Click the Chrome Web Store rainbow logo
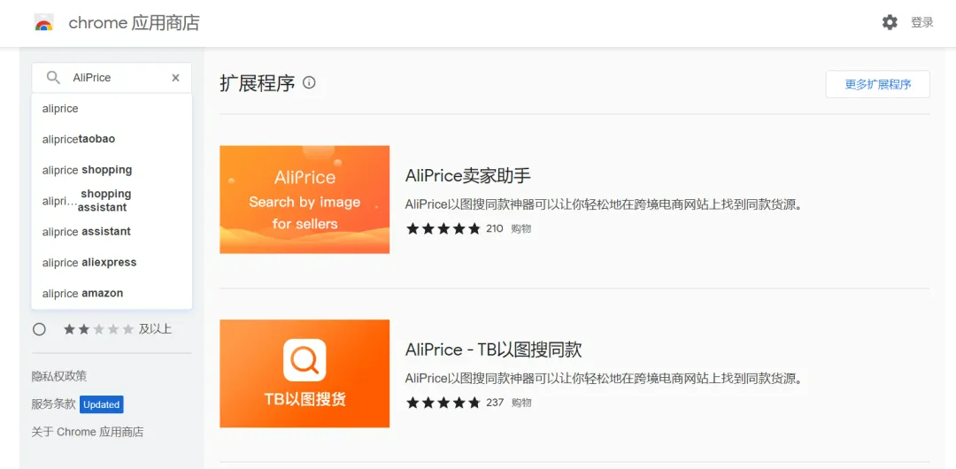This screenshot has width=956, height=469. 43,23
